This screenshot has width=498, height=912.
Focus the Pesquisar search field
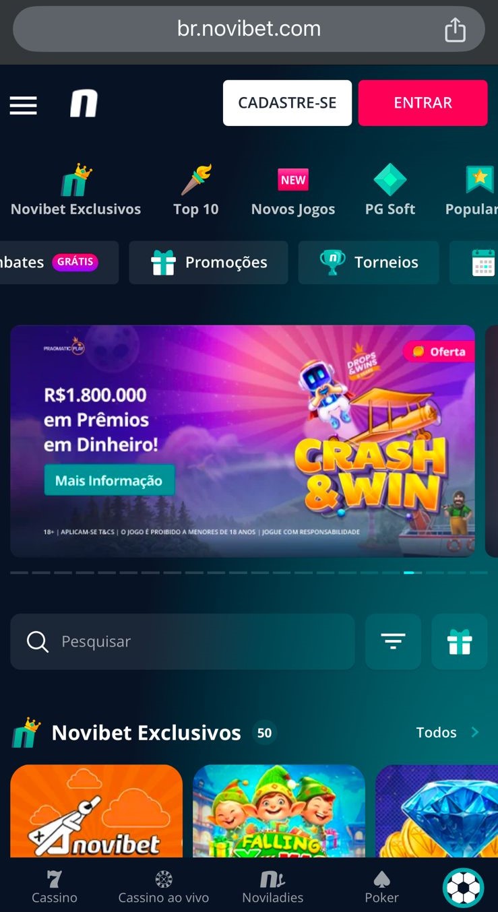[x=183, y=641]
